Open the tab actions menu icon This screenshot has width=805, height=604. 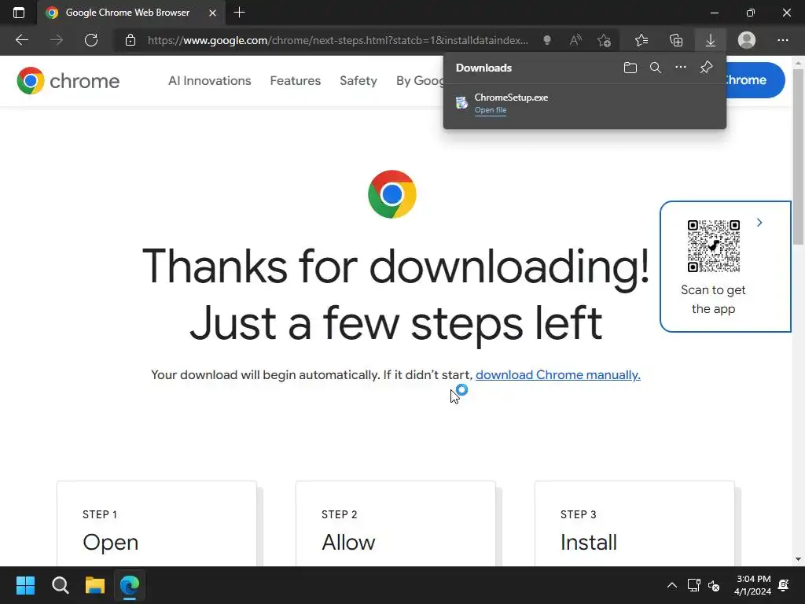(x=19, y=13)
